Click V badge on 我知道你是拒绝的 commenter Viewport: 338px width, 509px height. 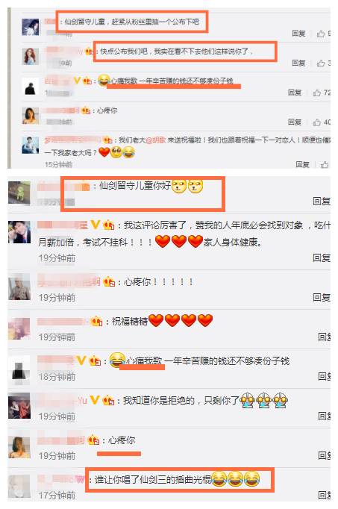95,400
